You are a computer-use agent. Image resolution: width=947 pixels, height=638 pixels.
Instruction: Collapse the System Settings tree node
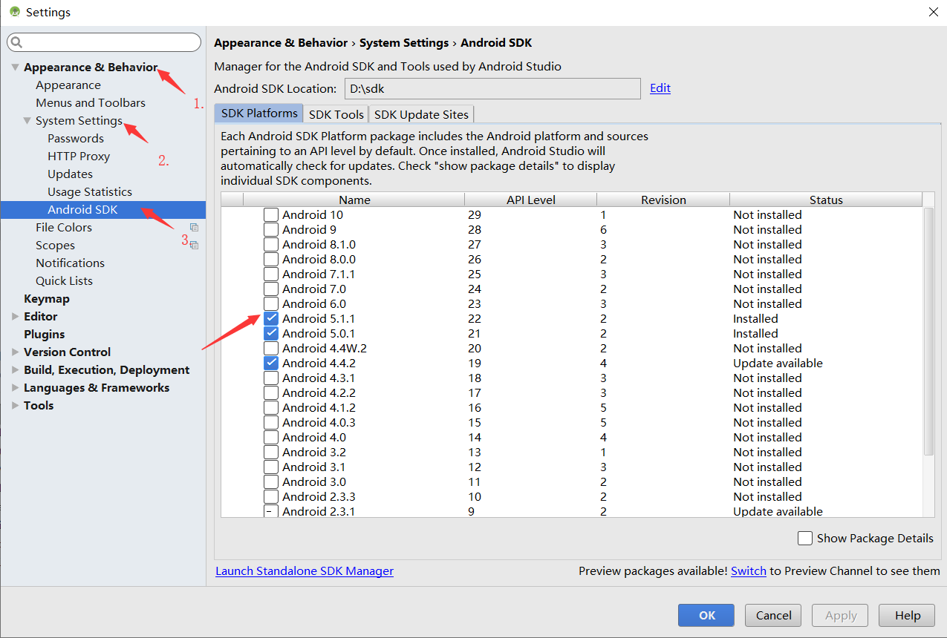[27, 121]
